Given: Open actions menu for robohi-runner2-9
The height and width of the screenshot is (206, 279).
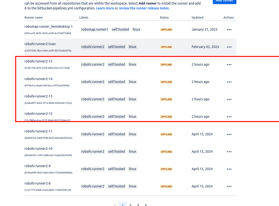Looking at the screenshot, I should tap(229, 169).
